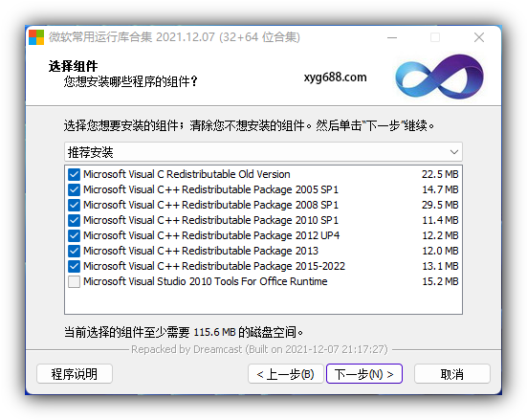Uncheck Visual C++ Redistributable Package 2012 UP4
This screenshot has width=527, height=420.
pyautogui.click(x=74, y=235)
